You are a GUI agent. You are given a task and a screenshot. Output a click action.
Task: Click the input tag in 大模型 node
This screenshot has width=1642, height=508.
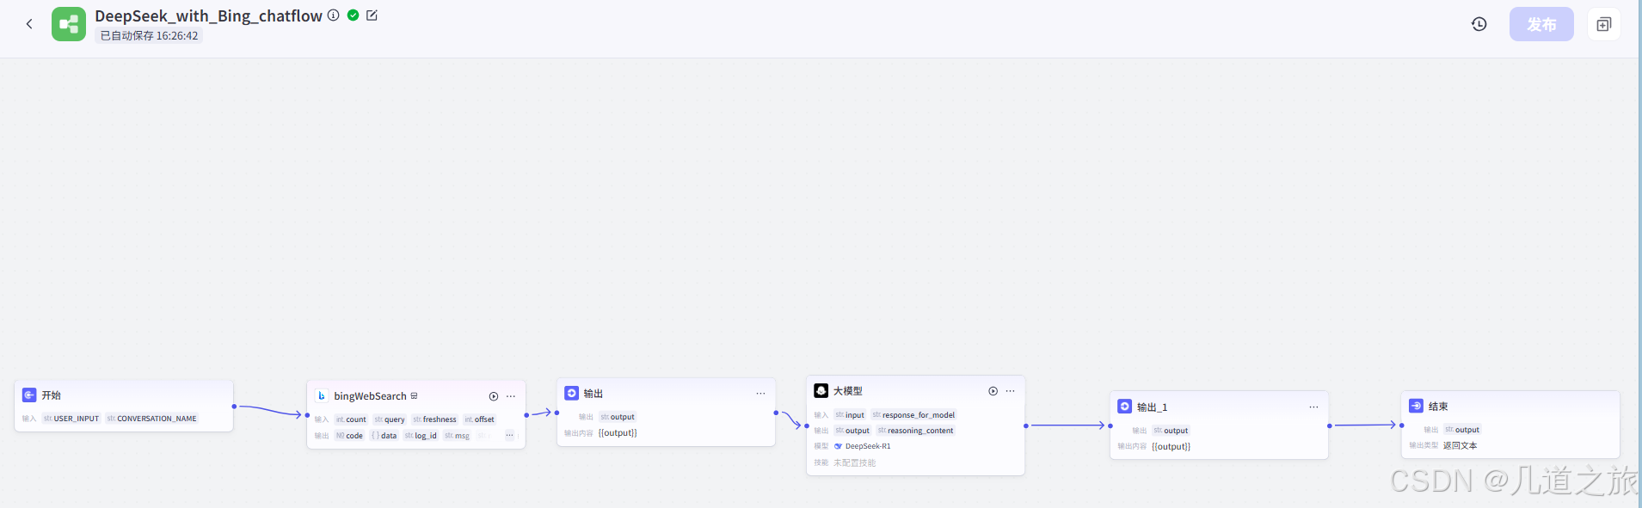click(850, 415)
